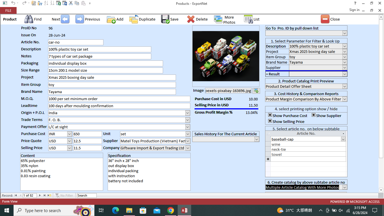Delete the record using red X
384x216 pixels.
(x=191, y=19)
